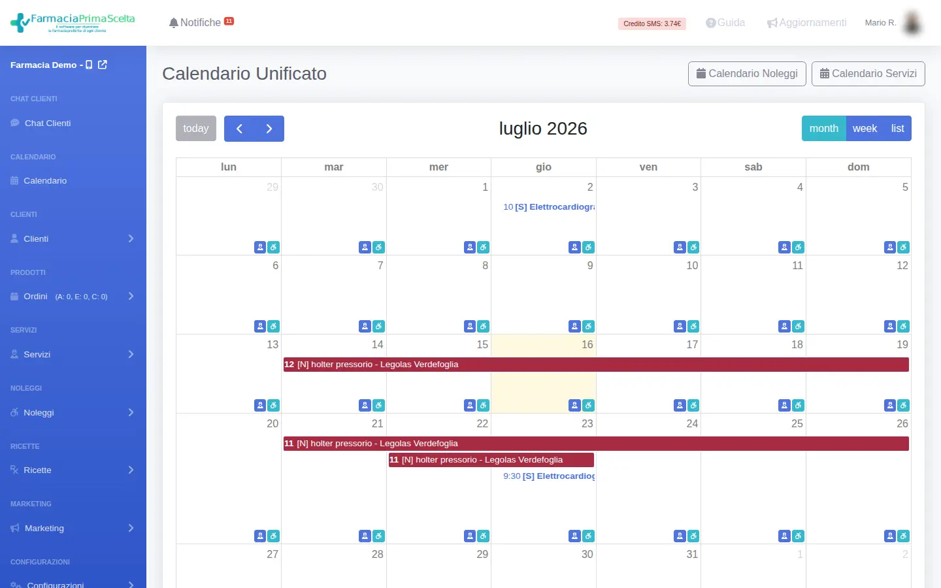
Task: Expand the Configurazioni sidebar menu
Action: click(73, 584)
